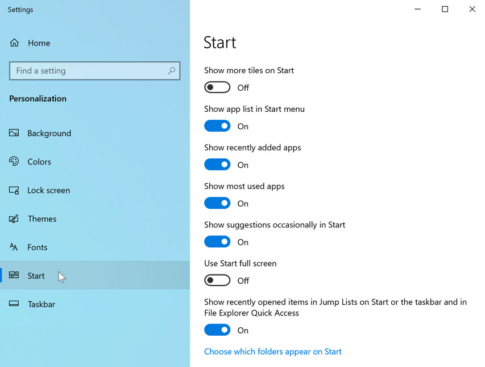
Task: Select the Home menu entry
Action: pyautogui.click(x=39, y=43)
